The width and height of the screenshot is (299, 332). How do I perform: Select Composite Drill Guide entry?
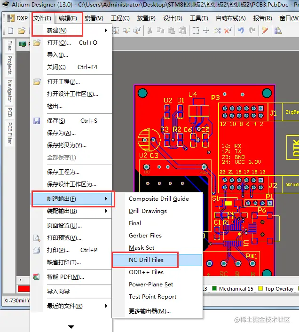tap(157, 199)
